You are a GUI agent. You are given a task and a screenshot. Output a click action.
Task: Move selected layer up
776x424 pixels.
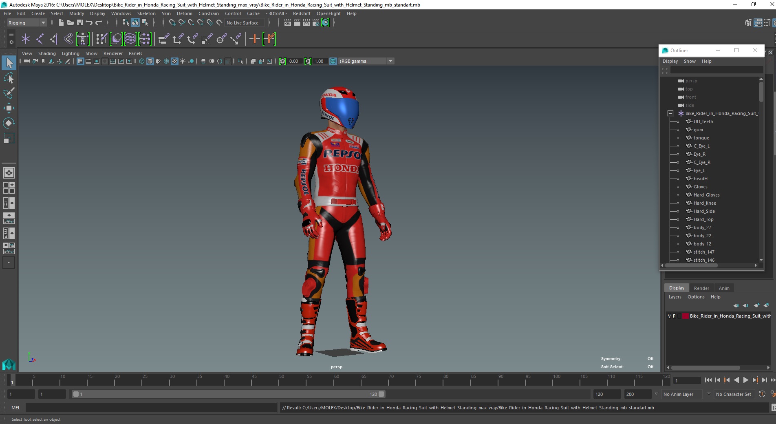pos(736,305)
